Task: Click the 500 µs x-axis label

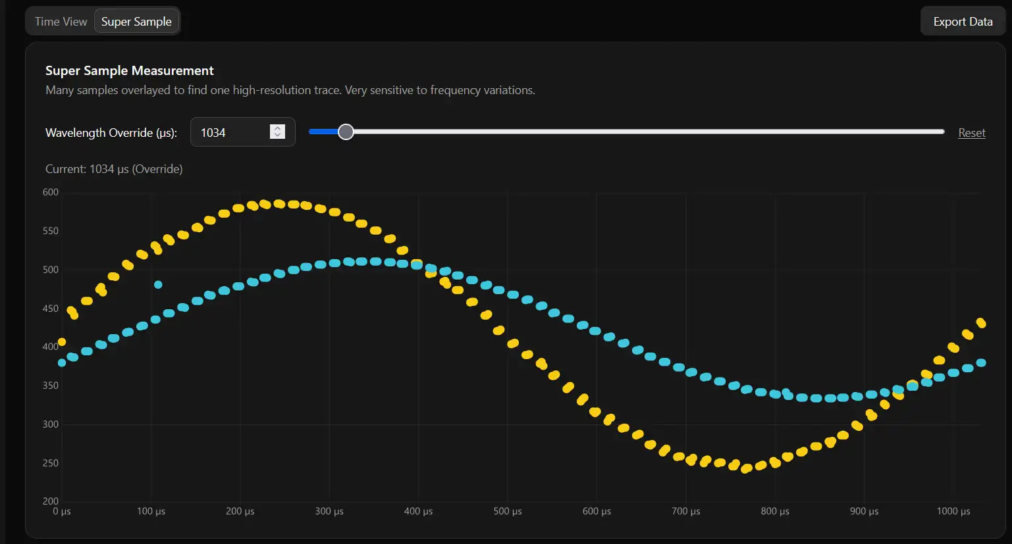Action: click(x=508, y=511)
